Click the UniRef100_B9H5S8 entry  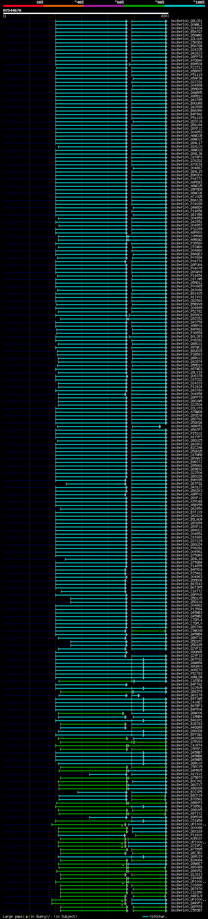coord(187,64)
